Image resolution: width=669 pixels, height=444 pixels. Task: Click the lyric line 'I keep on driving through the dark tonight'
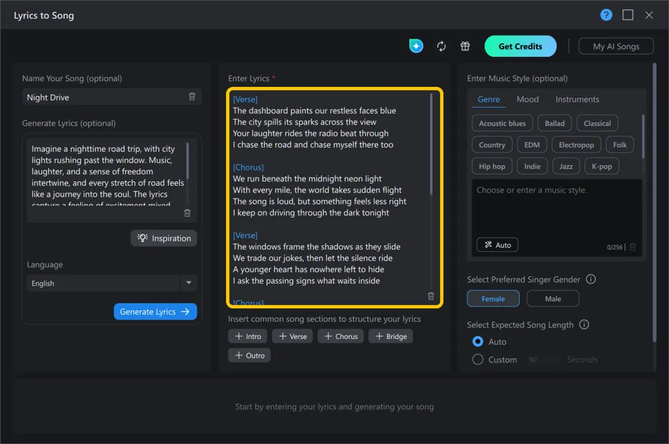pos(310,213)
